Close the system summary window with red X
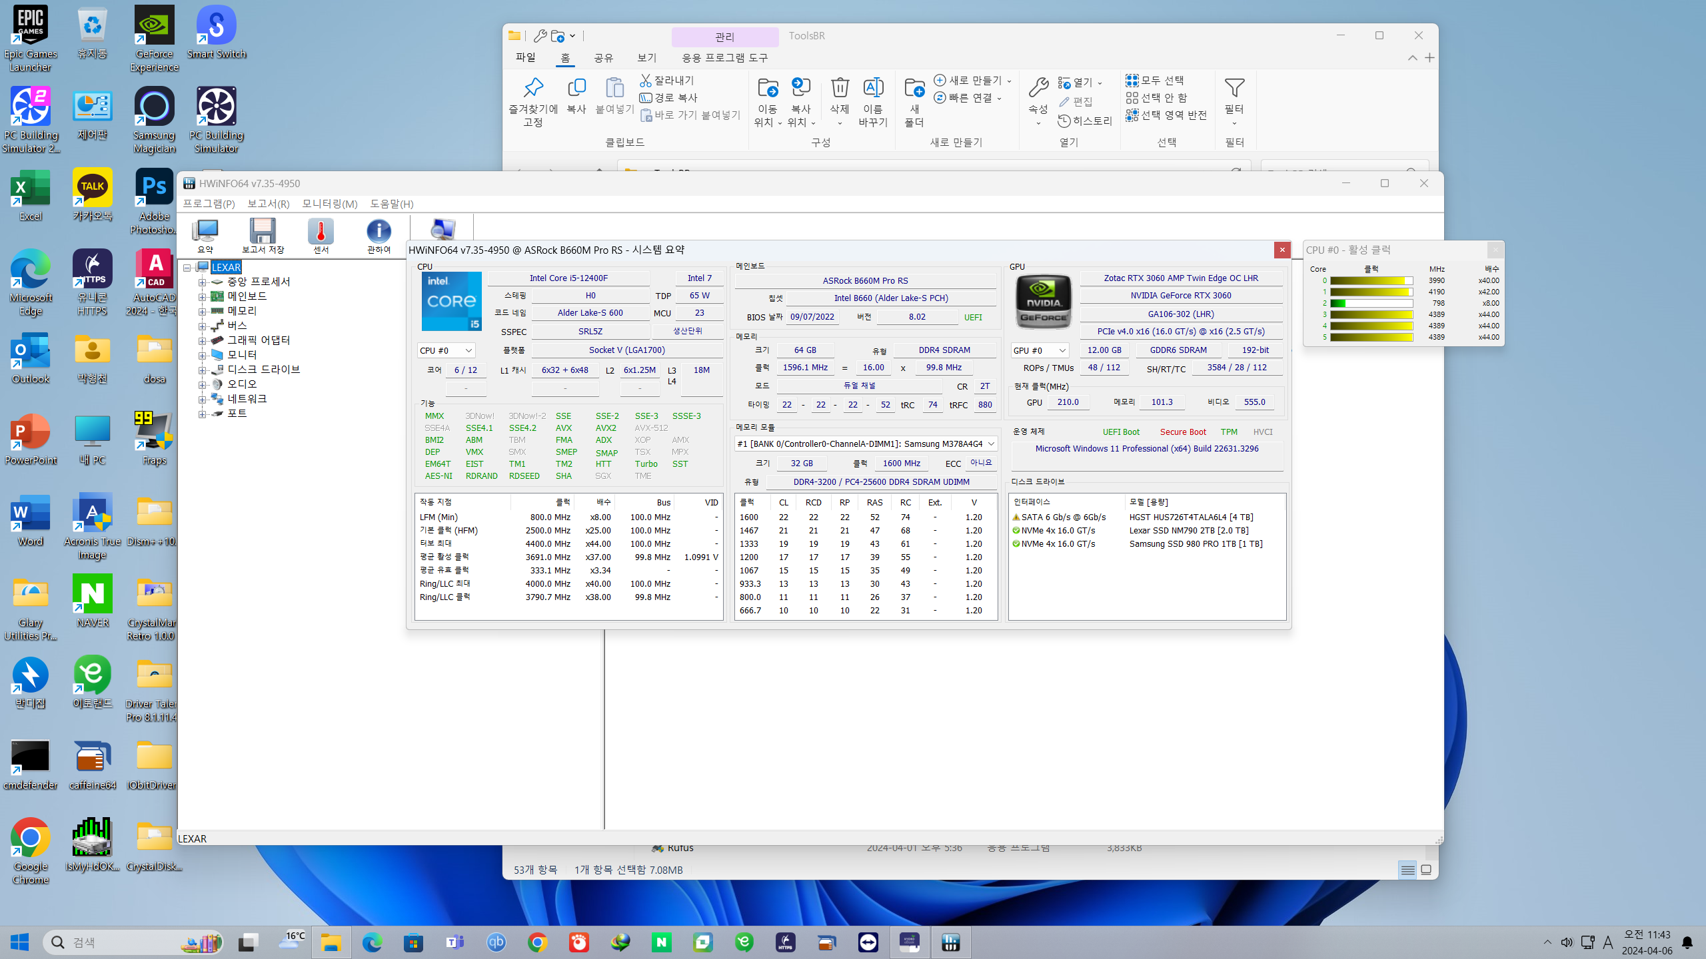The width and height of the screenshot is (1706, 959). click(1282, 250)
